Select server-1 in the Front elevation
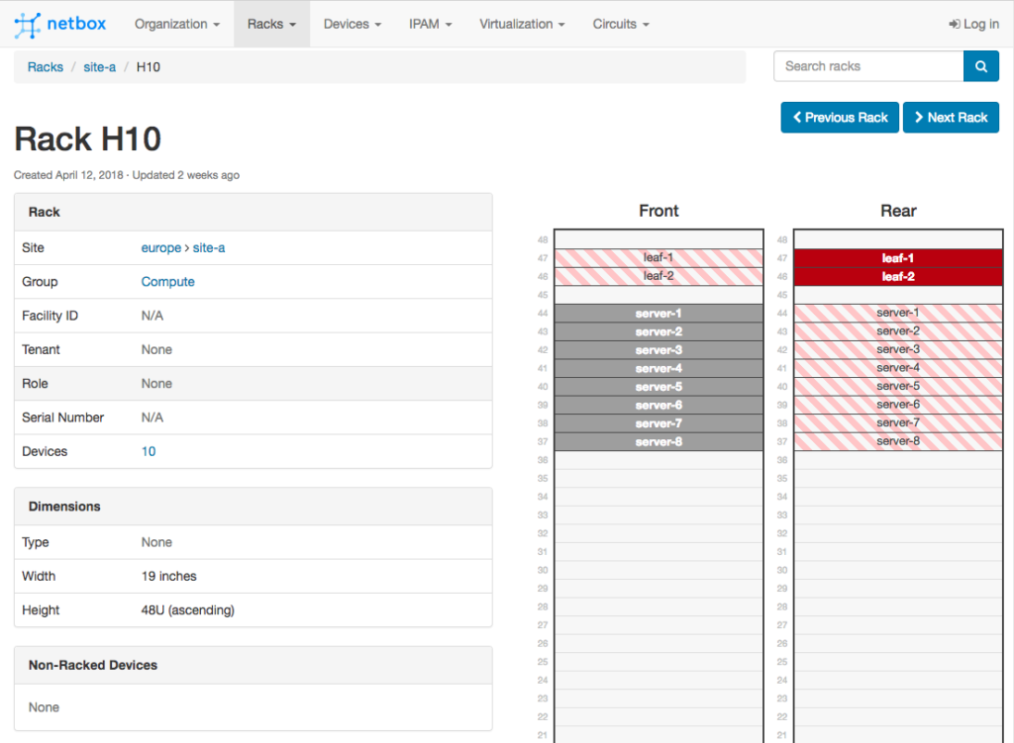The width and height of the screenshot is (1014, 743). coord(659,314)
